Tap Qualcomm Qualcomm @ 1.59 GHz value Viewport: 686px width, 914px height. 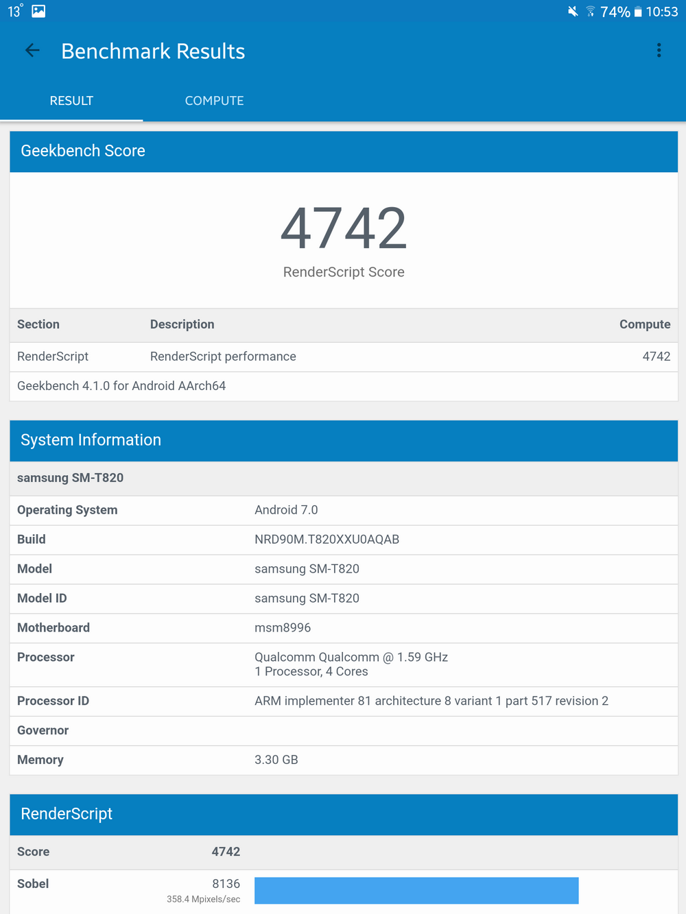tap(351, 658)
